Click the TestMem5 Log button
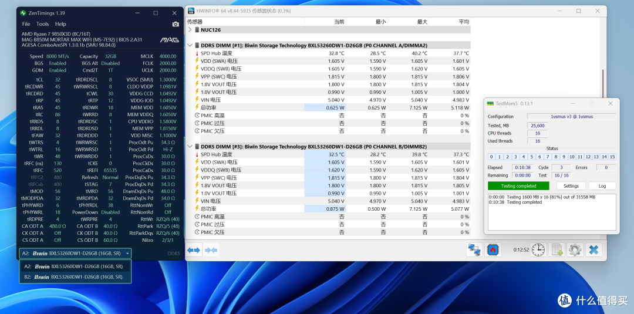Screen dimensions: 634x314 point(602,186)
